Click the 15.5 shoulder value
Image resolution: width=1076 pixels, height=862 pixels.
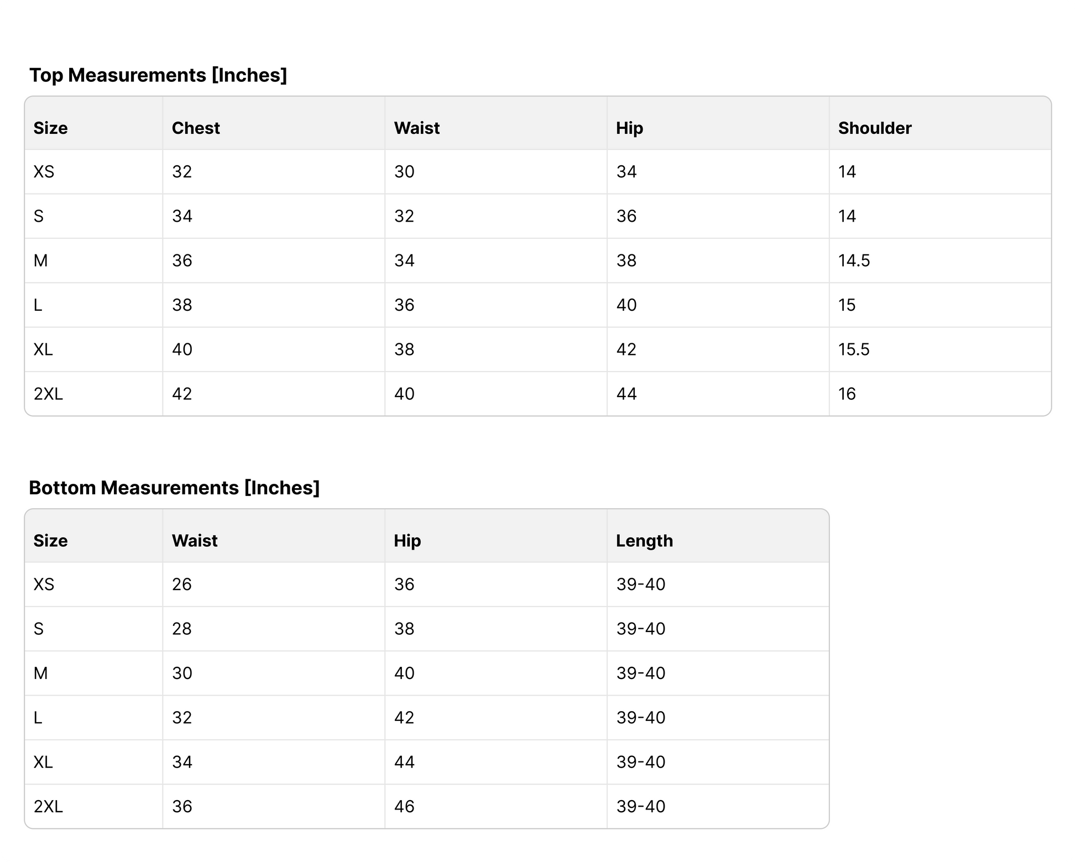pyautogui.click(x=854, y=349)
